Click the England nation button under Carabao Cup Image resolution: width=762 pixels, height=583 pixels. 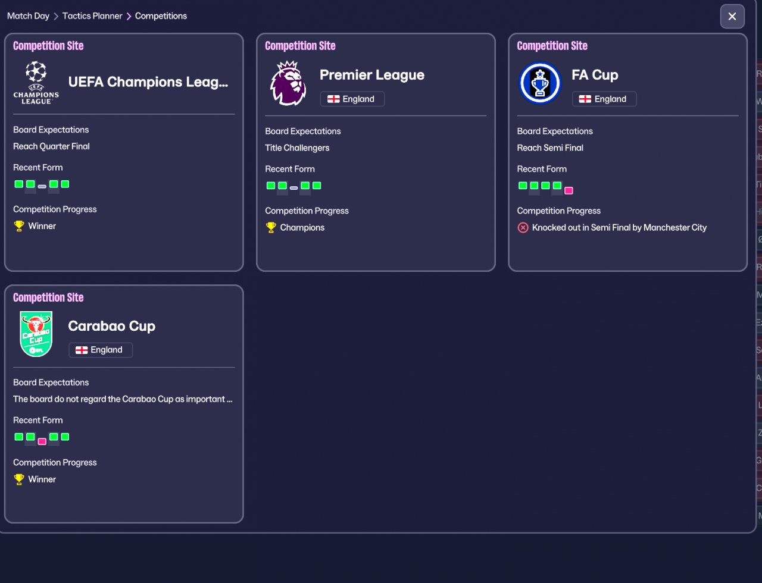click(x=101, y=350)
